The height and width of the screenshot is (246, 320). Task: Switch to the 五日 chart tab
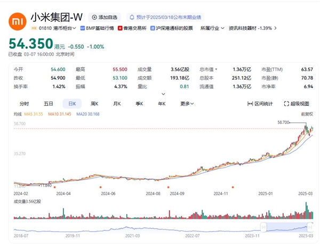click(x=49, y=104)
